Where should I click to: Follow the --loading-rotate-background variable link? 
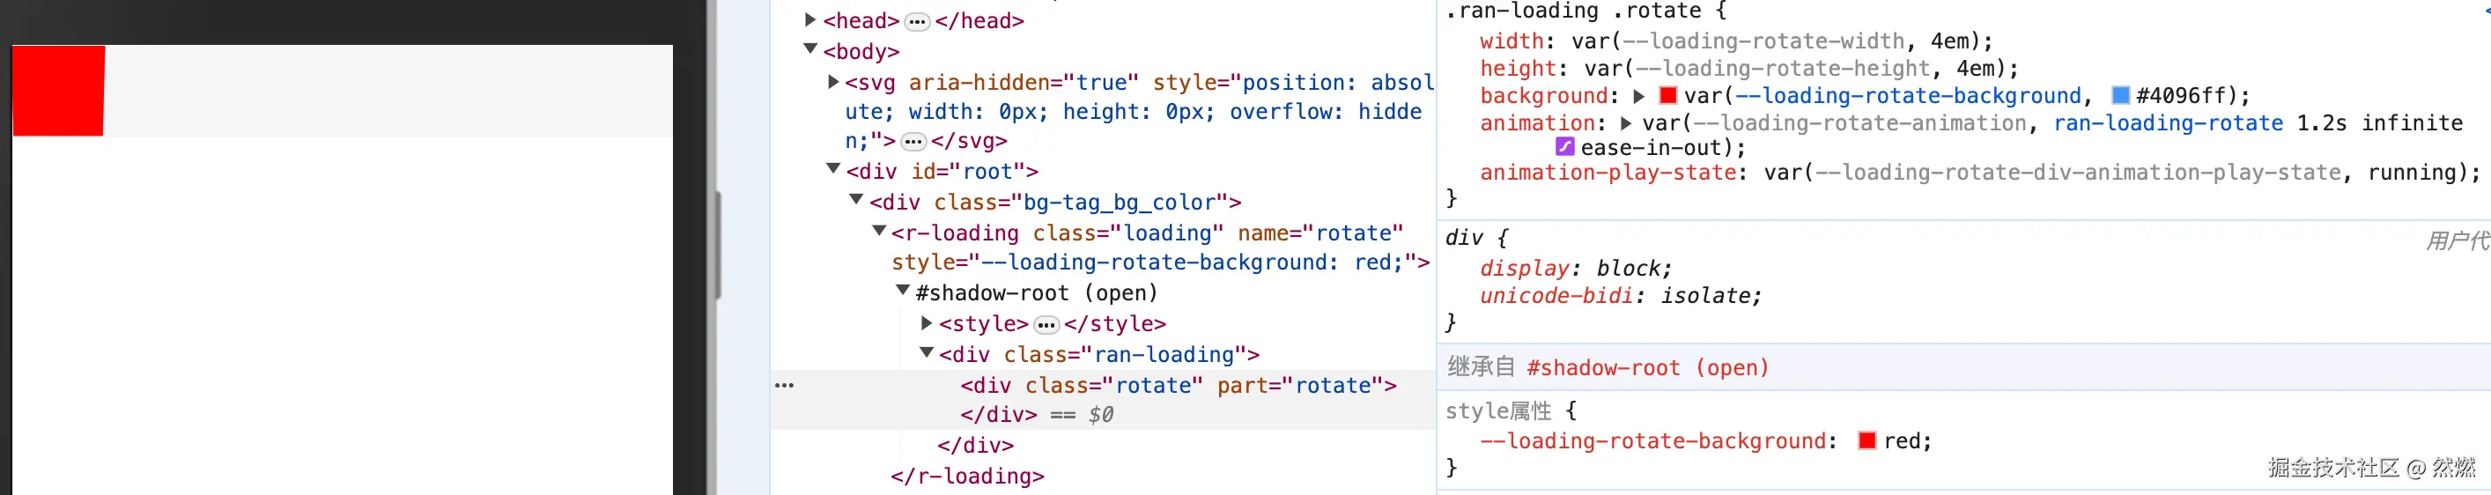click(x=1907, y=96)
